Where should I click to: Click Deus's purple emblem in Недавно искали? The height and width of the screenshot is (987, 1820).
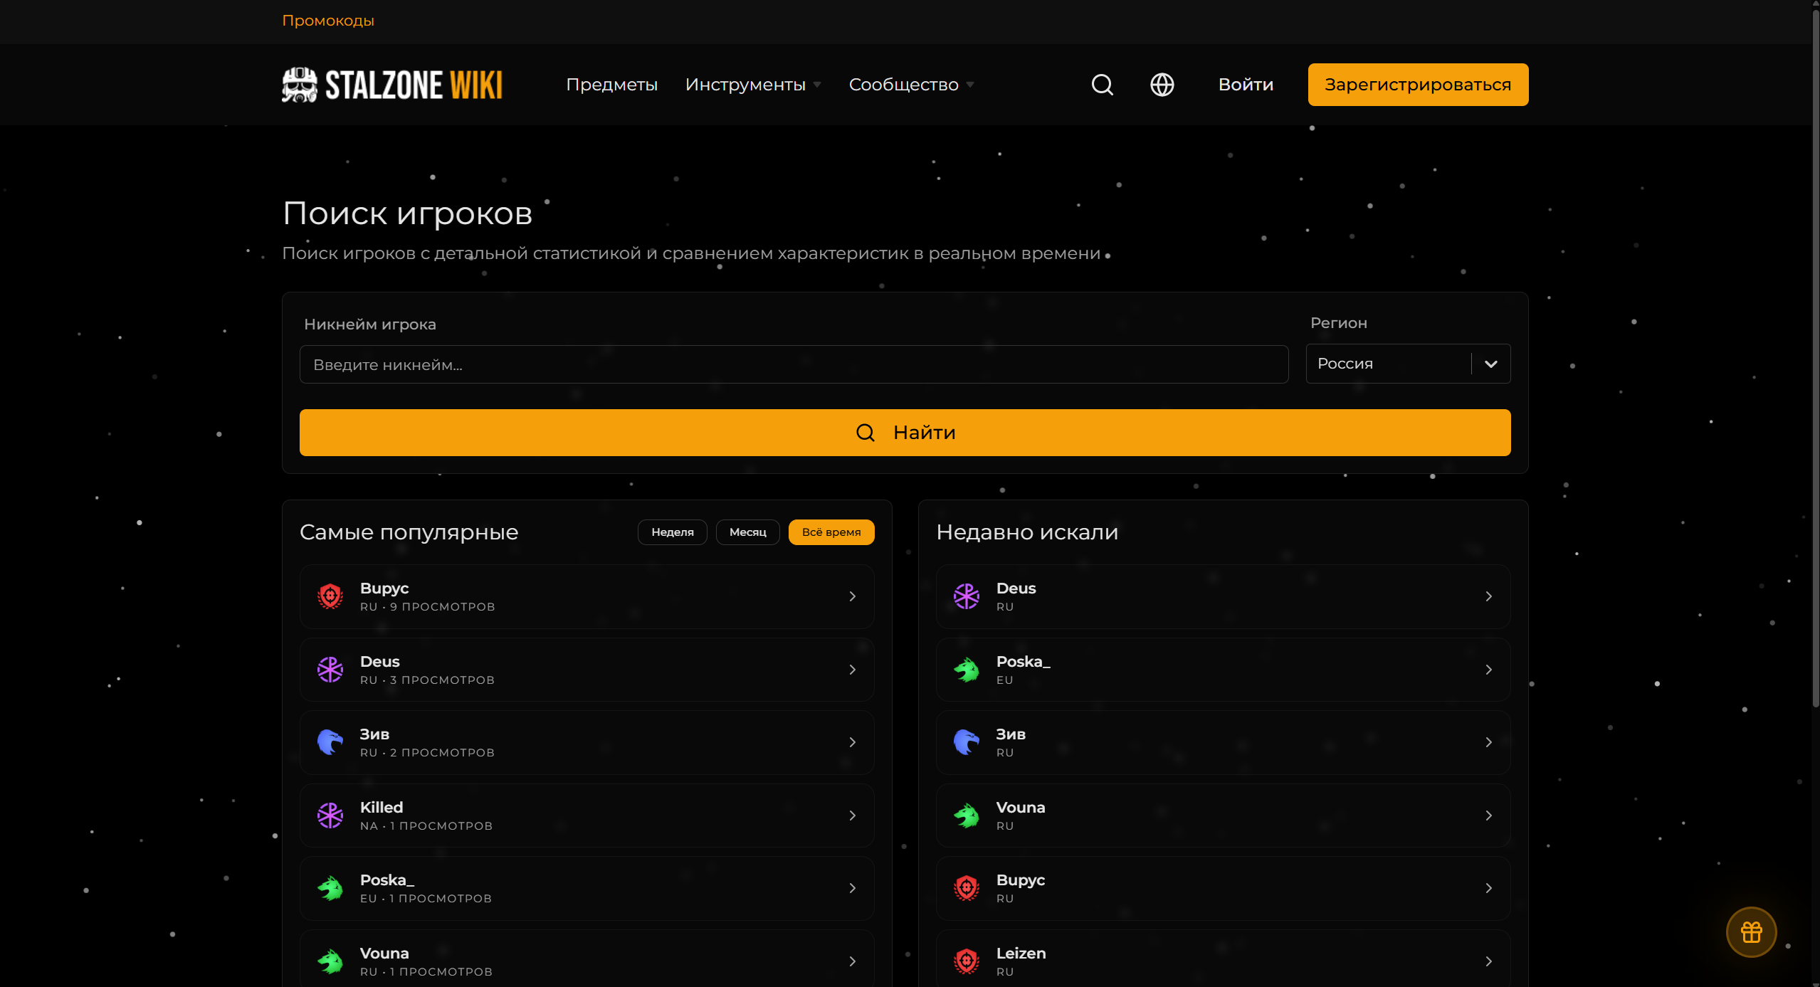[x=966, y=596]
